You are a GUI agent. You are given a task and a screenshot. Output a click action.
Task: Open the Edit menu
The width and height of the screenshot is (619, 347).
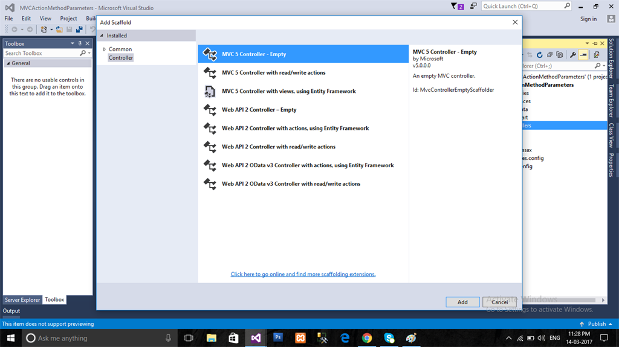pos(26,19)
